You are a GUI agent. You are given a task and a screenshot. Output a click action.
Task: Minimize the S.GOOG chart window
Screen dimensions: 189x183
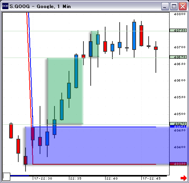coord(165,6)
